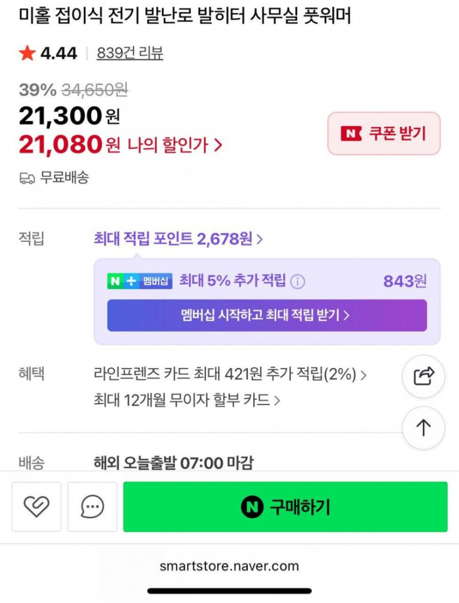Expand 최대 적립 포인트 2,678원
459x603 pixels.
[178, 239]
